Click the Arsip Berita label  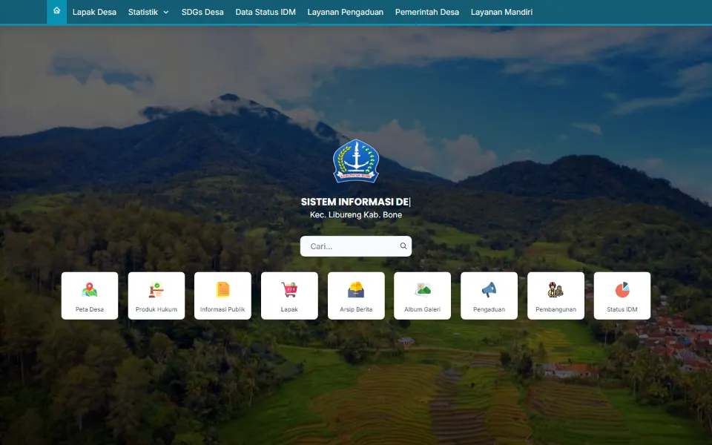[356, 309]
